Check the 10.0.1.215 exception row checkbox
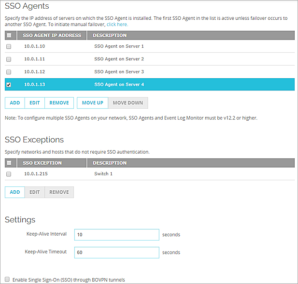The width and height of the screenshot is (298, 284). (9, 174)
